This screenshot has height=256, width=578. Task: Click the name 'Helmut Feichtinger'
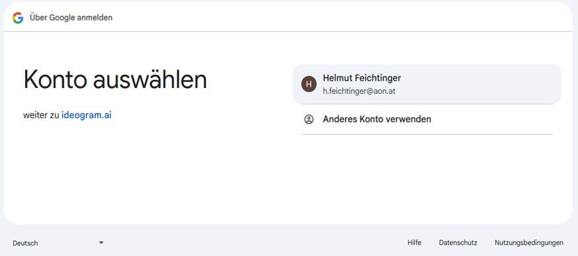(362, 78)
